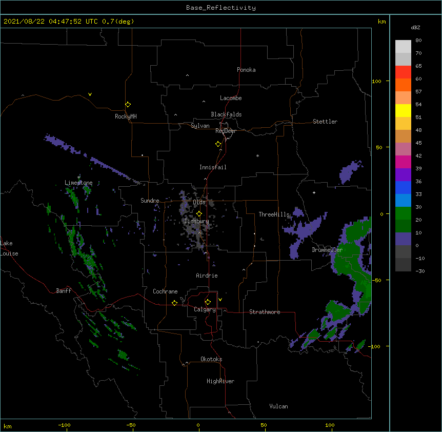Click the yellow diamond marker south of RedDeer

[x=218, y=144]
